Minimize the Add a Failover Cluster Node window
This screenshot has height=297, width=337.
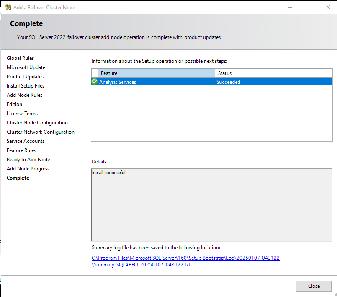click(x=290, y=7)
